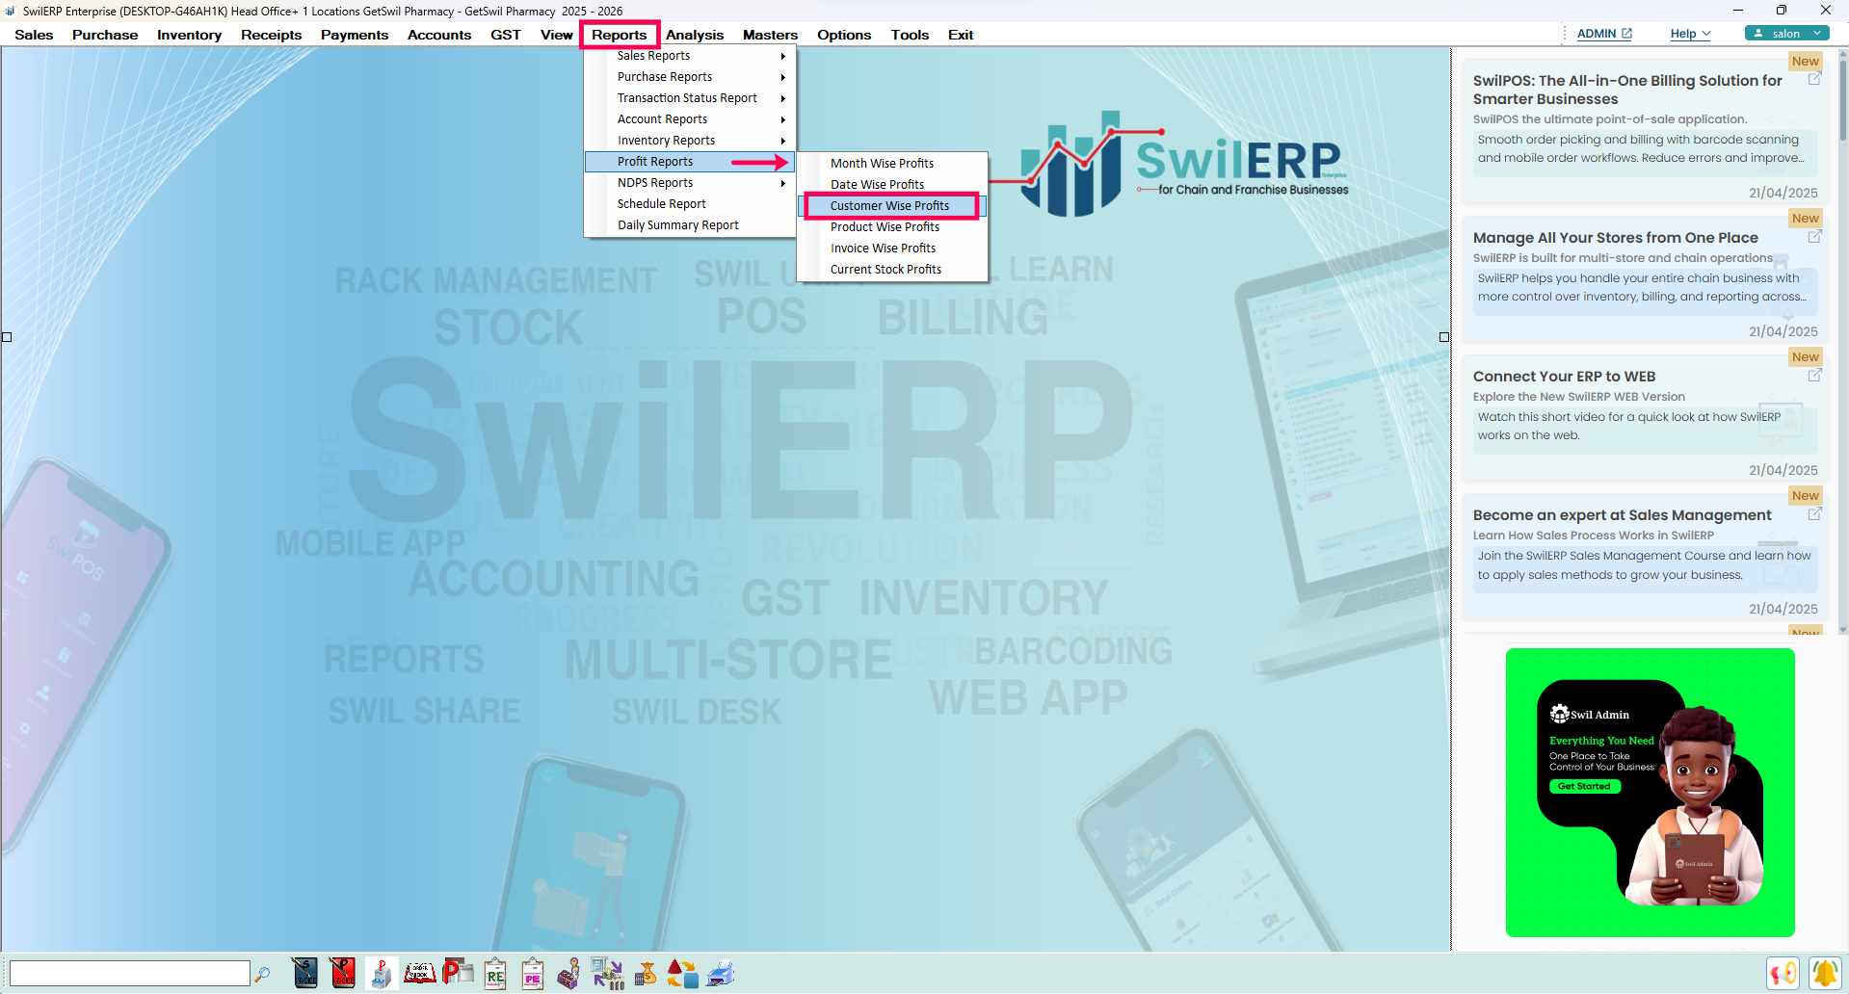Open Become an expert at Sales Management headline

click(x=1622, y=514)
